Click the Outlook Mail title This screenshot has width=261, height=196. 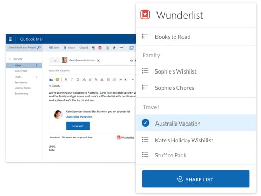point(32,39)
